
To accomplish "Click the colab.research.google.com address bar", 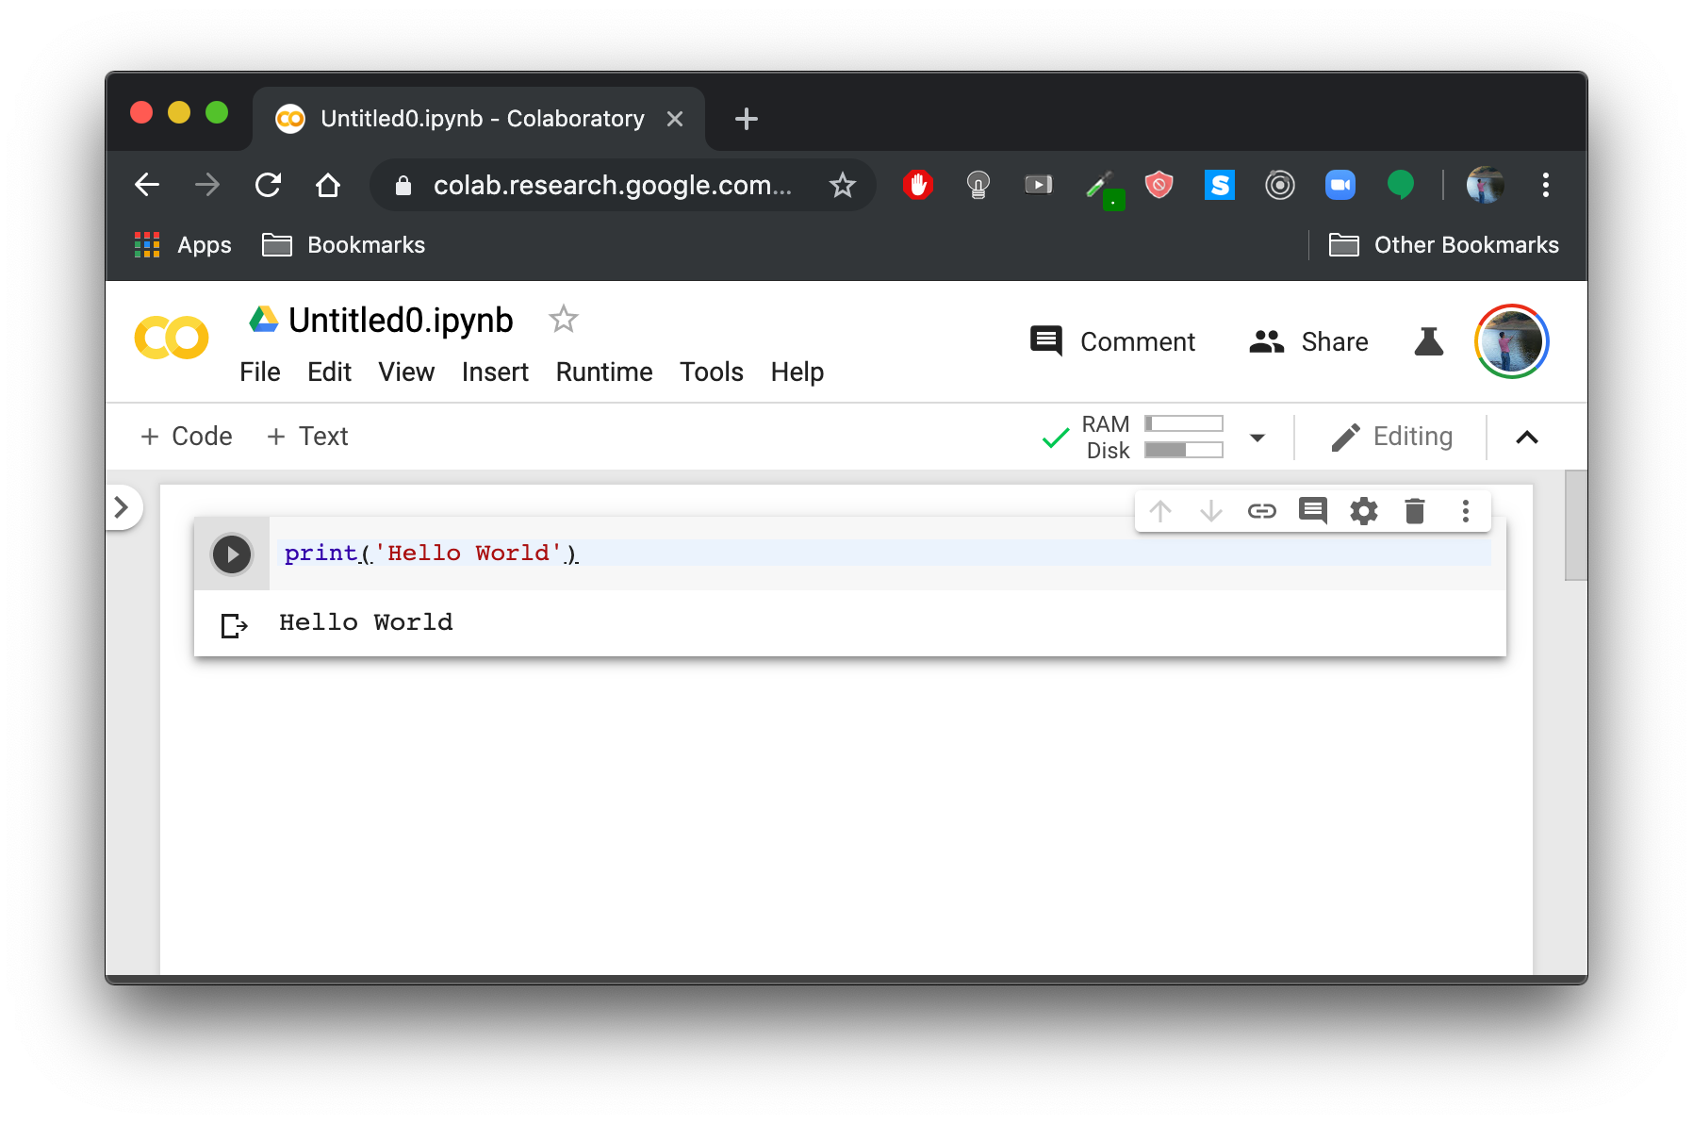I will pos(613,185).
